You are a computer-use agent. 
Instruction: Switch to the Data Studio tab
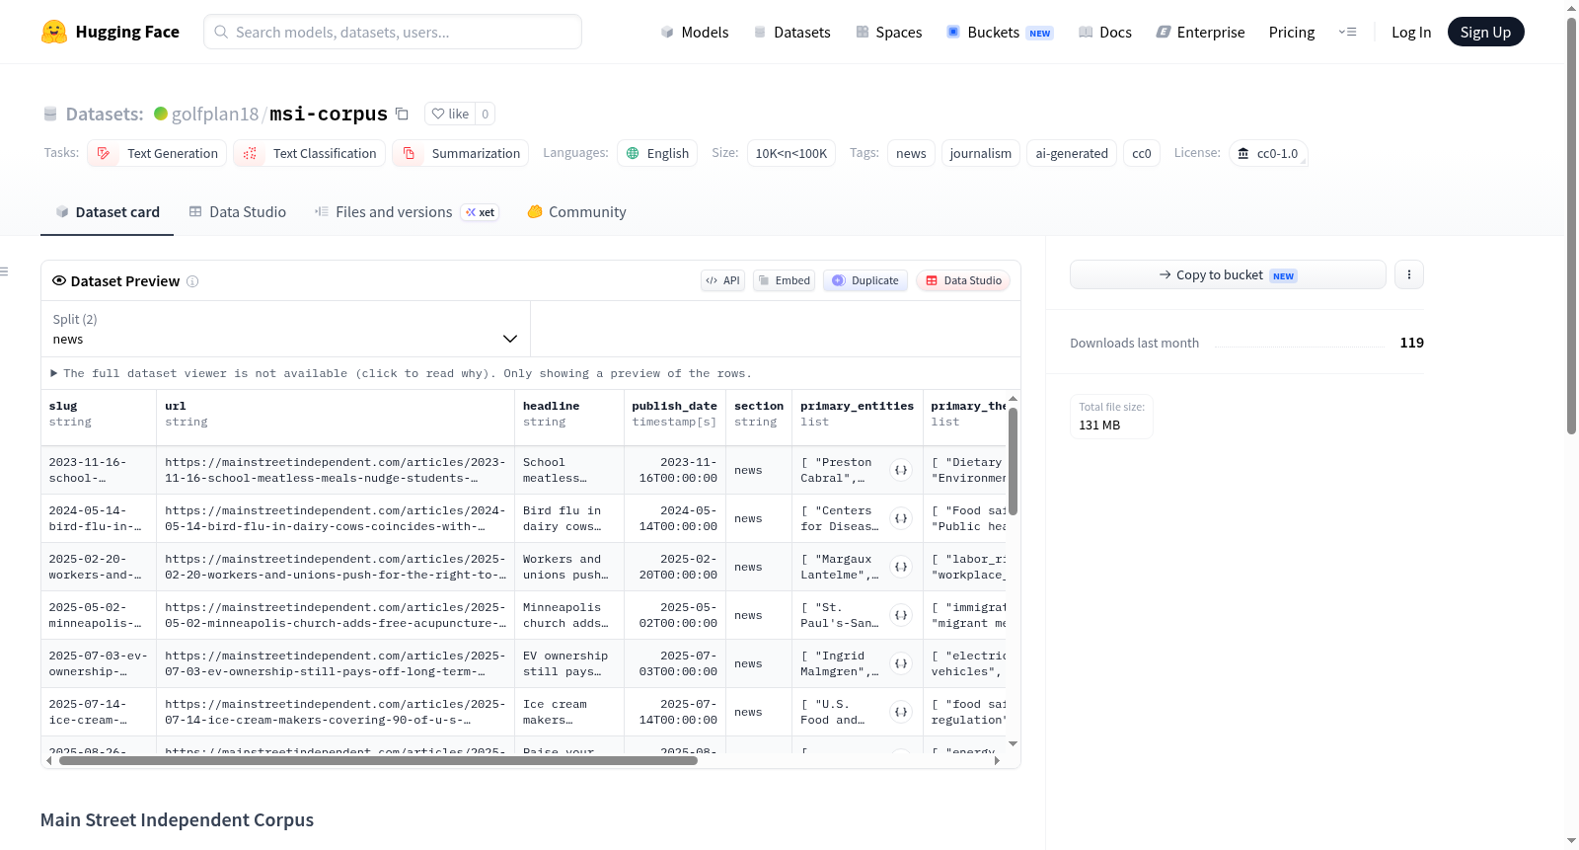(238, 212)
